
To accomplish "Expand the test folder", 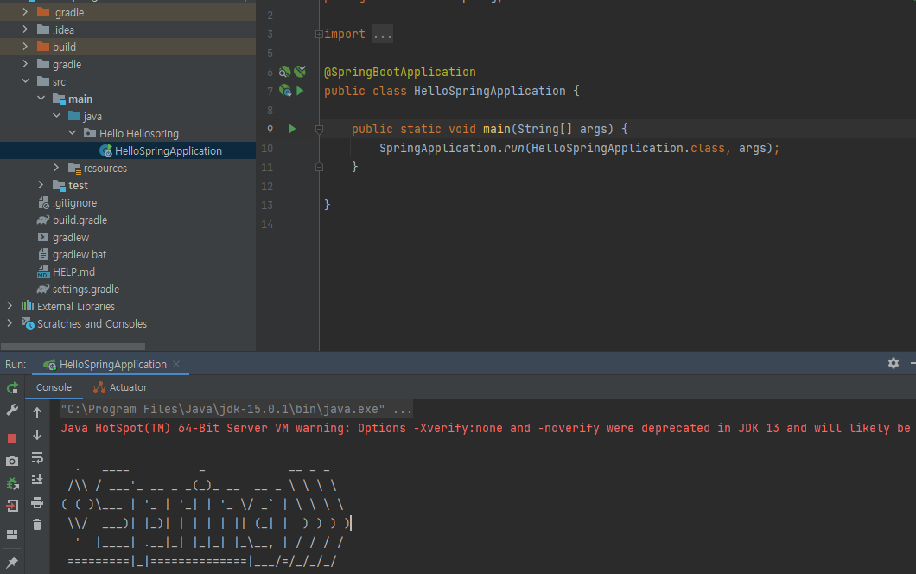I will [x=41, y=185].
